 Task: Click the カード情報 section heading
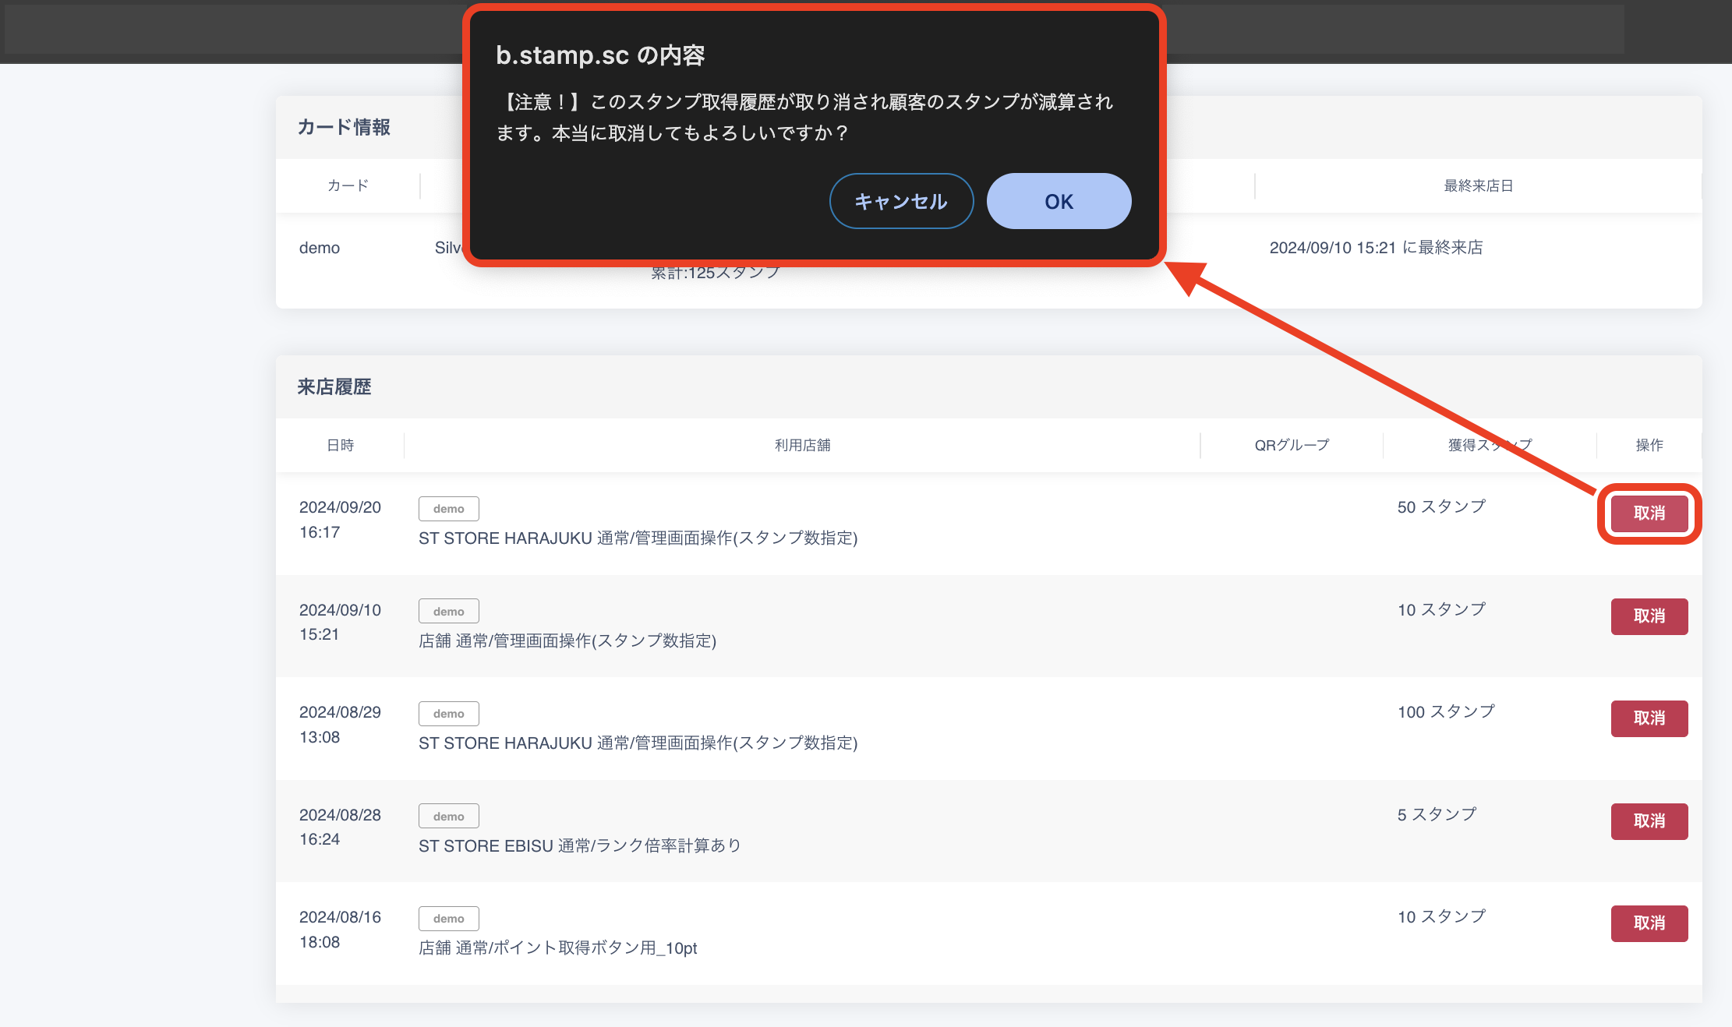click(x=344, y=127)
